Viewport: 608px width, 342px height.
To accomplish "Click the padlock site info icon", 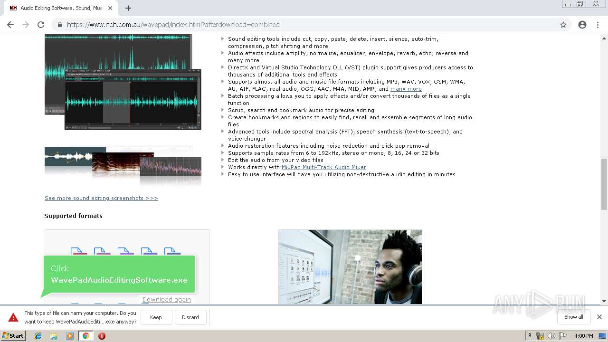I will 60,25.
